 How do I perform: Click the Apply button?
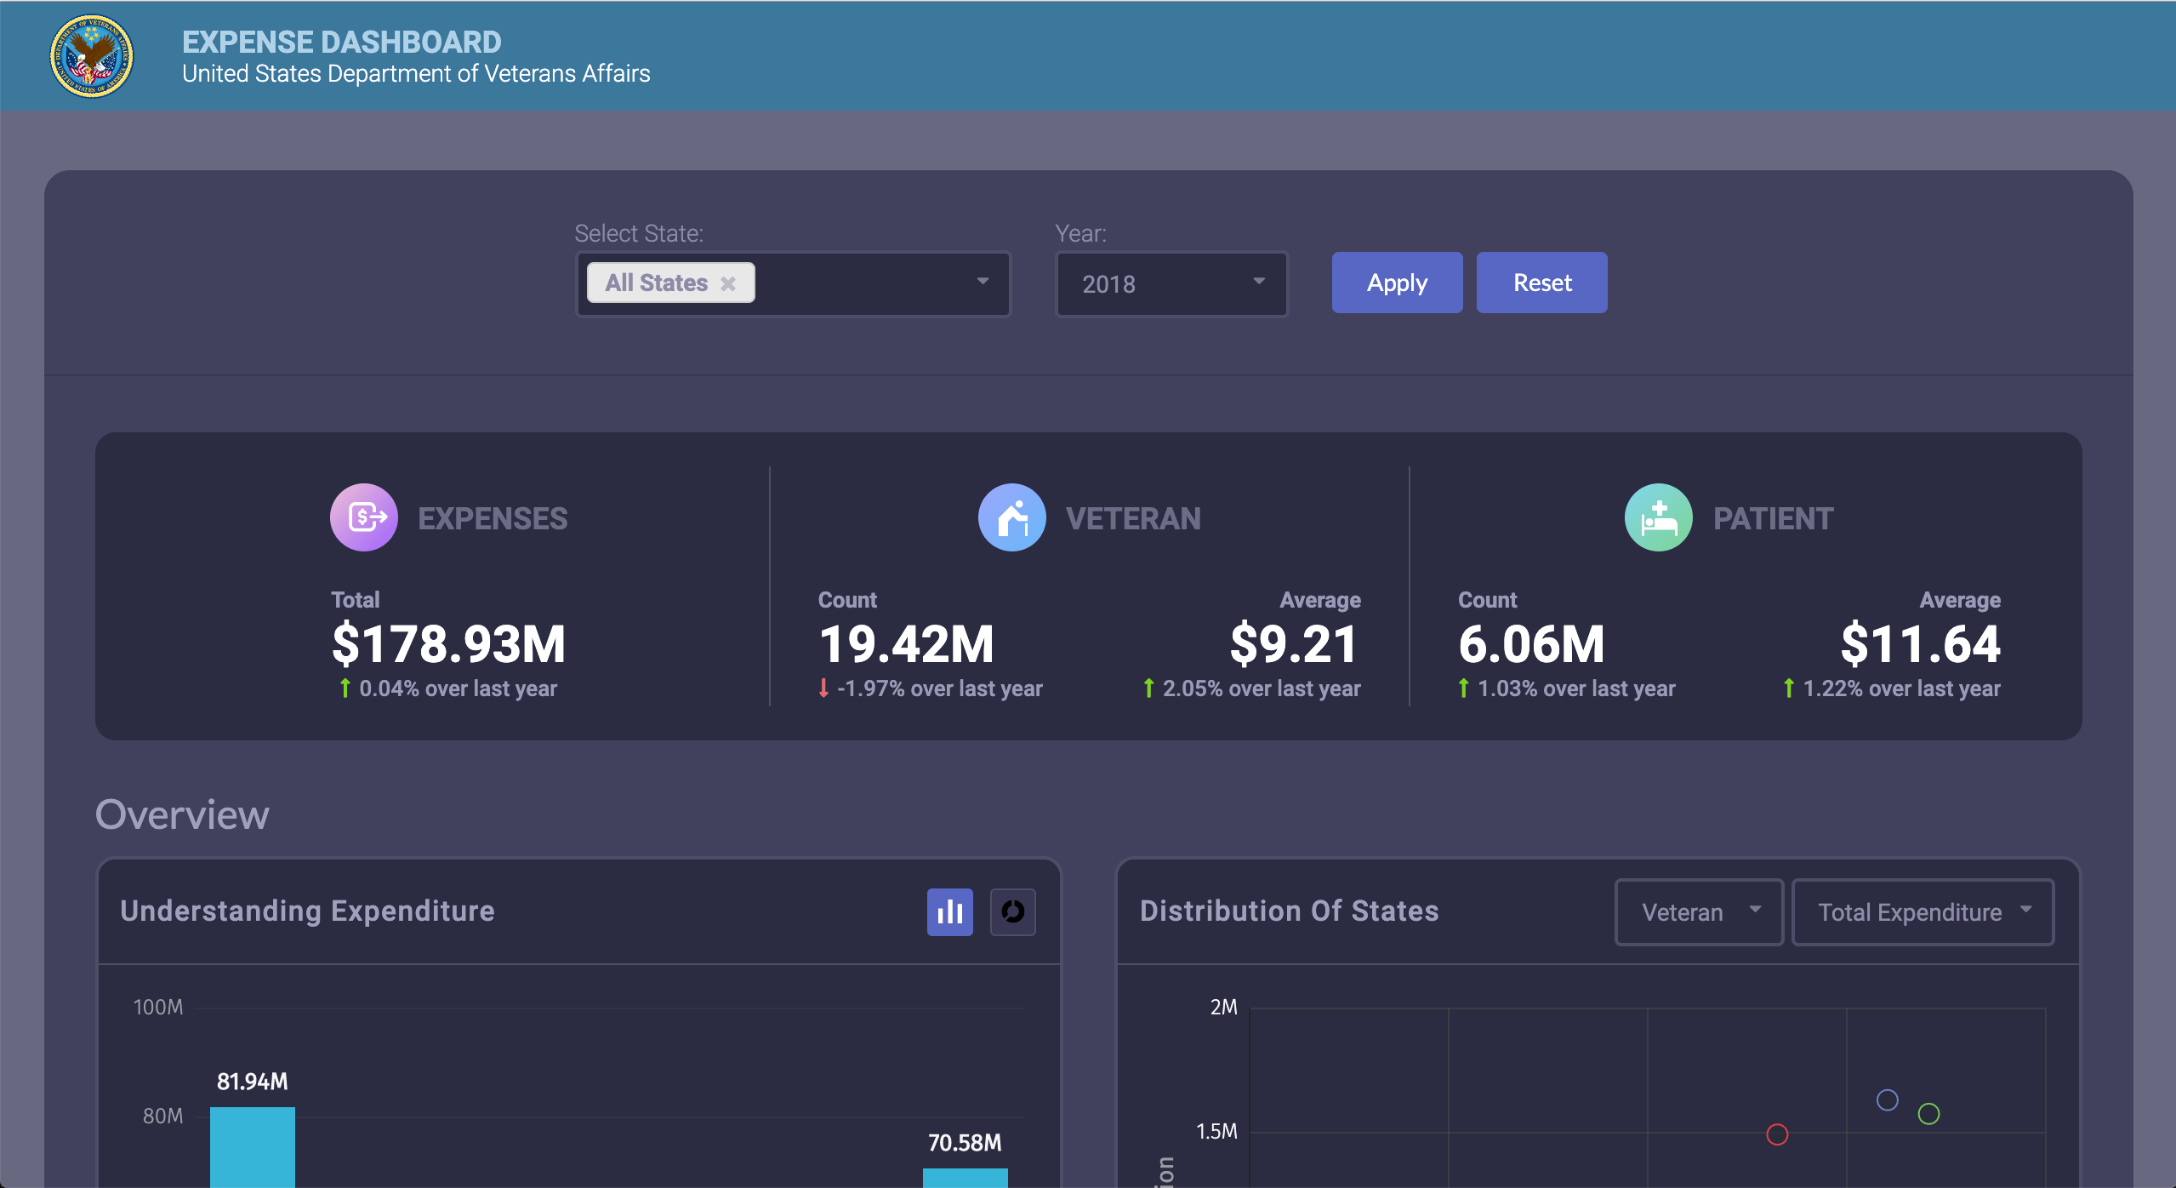(x=1397, y=283)
